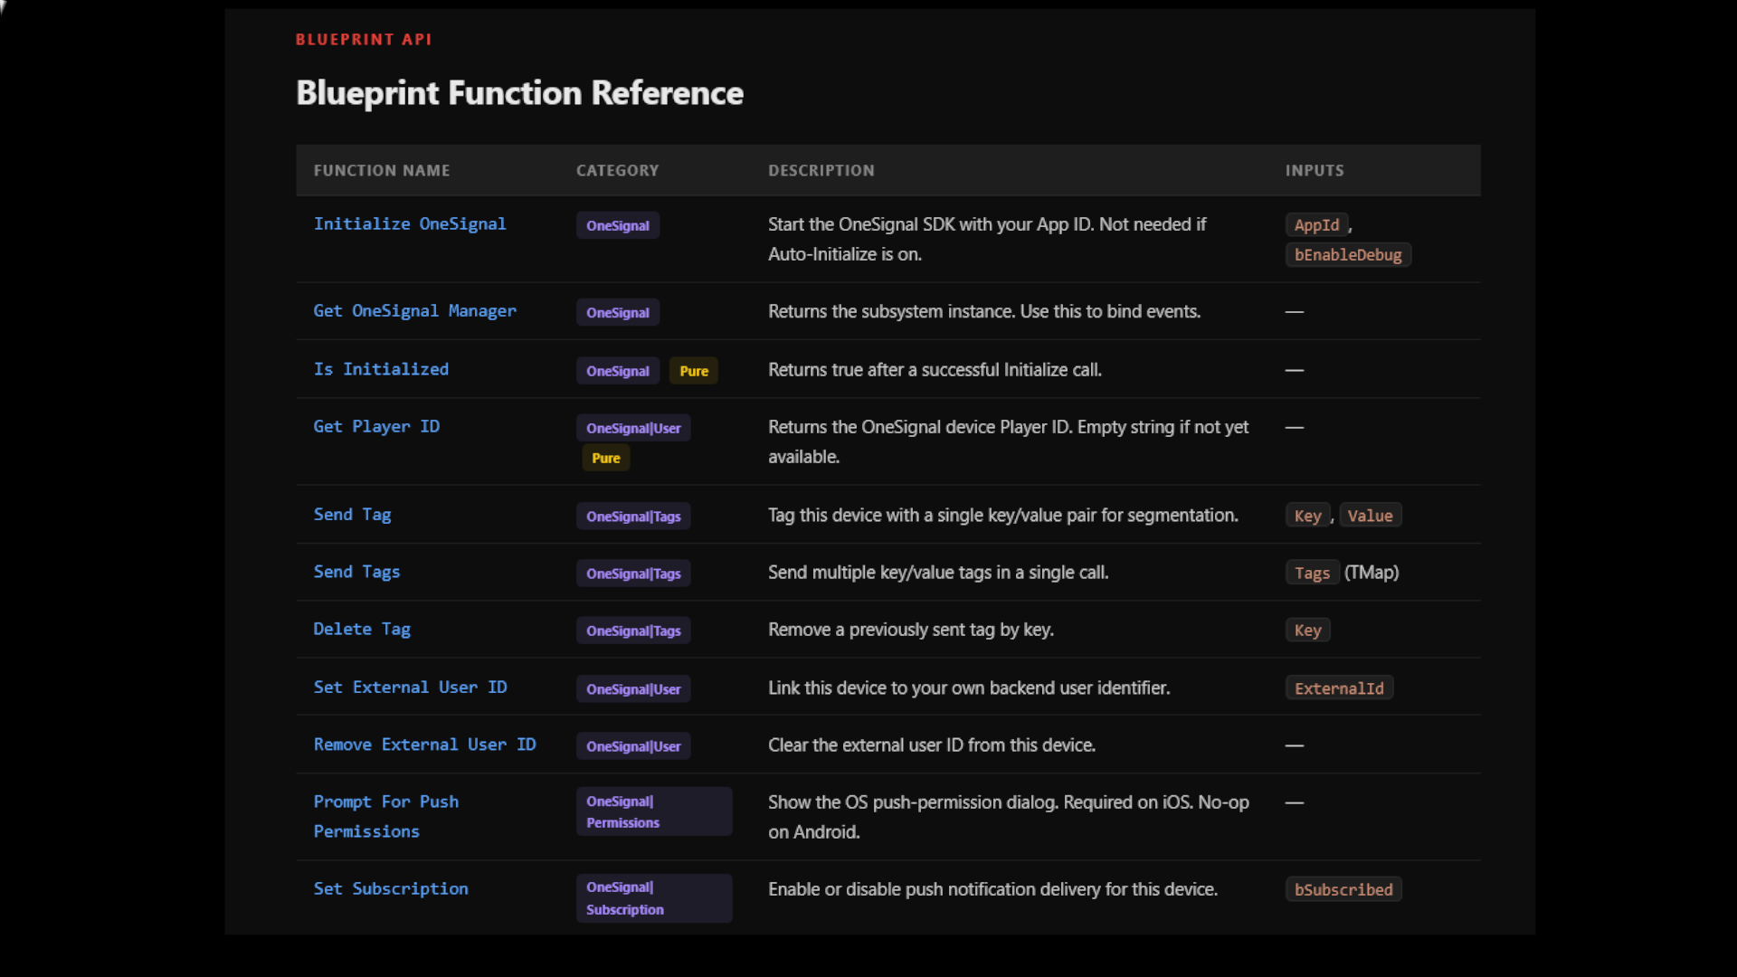The height and width of the screenshot is (977, 1737).
Task: Click the OneSignal|User badge in Set External User ID row
Action: coord(633,688)
